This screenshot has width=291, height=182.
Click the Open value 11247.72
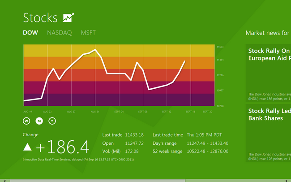click(134, 143)
